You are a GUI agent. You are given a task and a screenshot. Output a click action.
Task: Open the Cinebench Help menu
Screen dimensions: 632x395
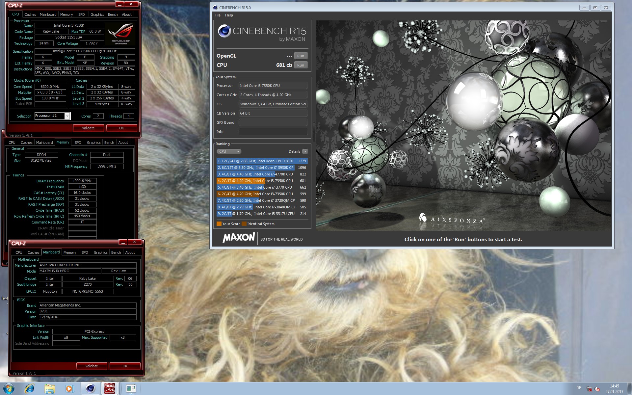tap(229, 15)
